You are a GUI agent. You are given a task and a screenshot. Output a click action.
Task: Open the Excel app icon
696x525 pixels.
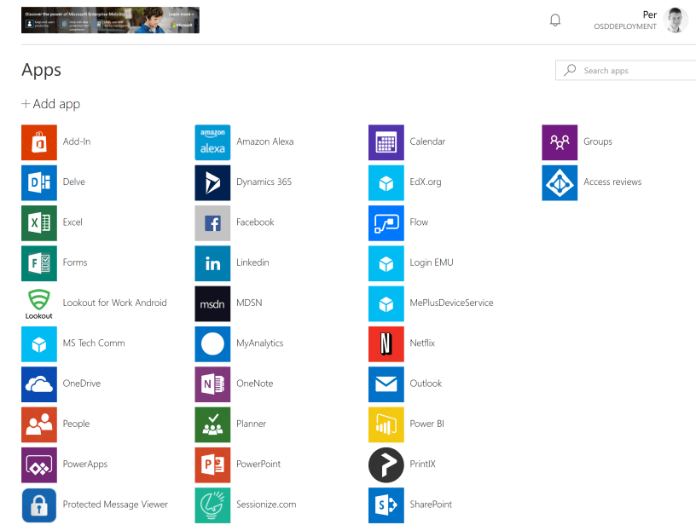pos(39,222)
